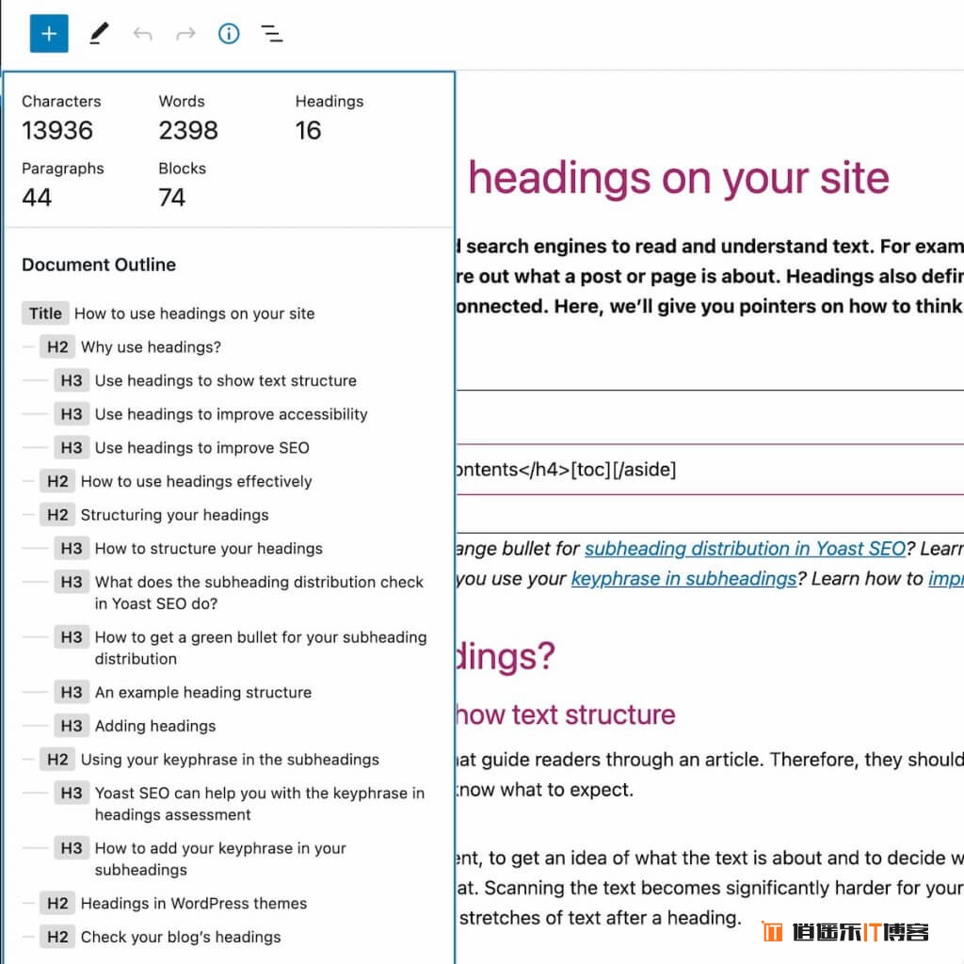Open 'Yoast SEO can help you' outline entry
The image size is (964, 964).
pyautogui.click(x=239, y=803)
